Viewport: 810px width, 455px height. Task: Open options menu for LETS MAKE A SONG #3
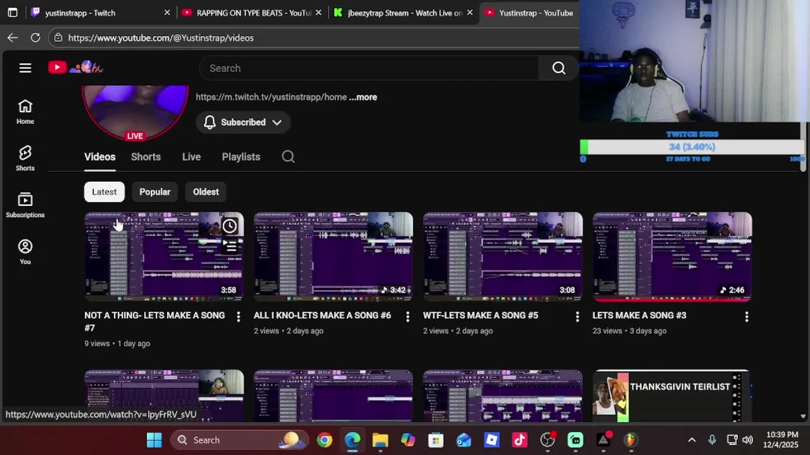tap(747, 317)
